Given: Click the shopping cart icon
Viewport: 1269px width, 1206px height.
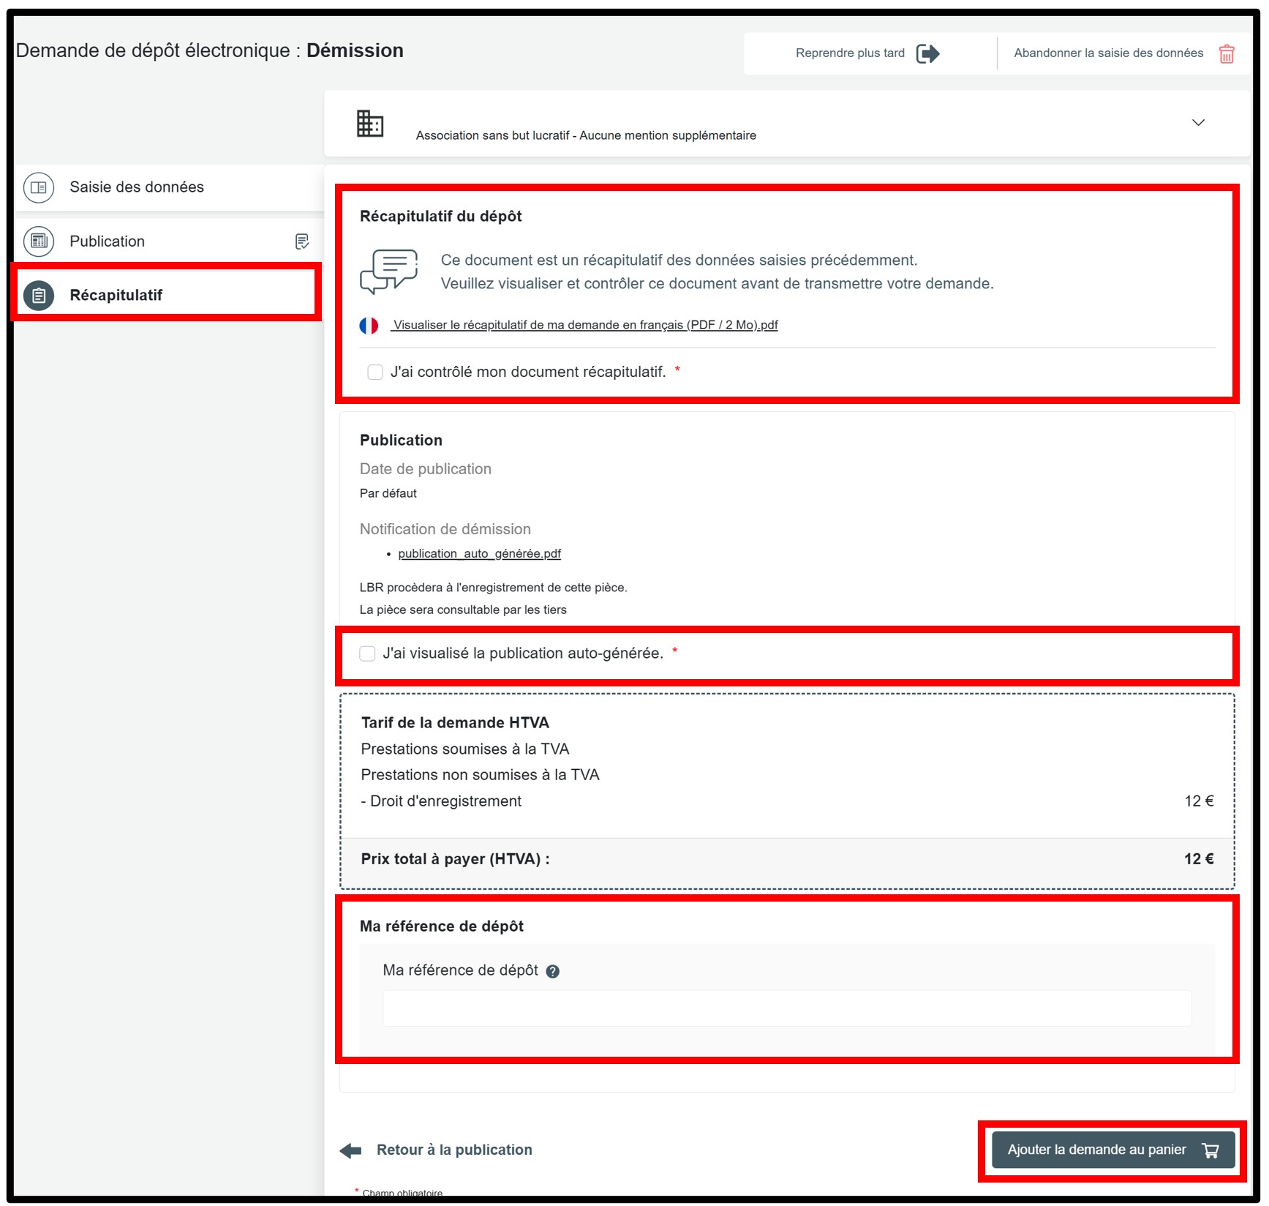Looking at the screenshot, I should tap(1210, 1150).
